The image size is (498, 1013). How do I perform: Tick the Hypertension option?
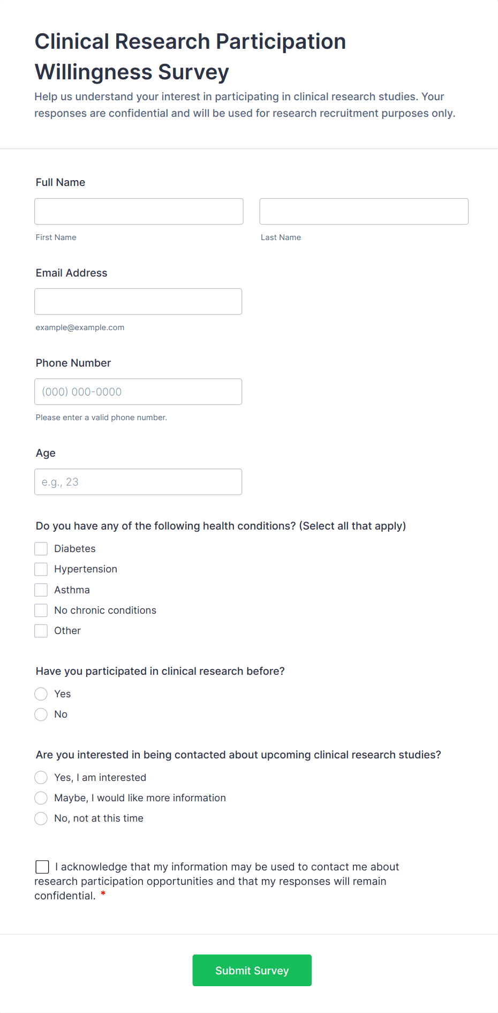tap(41, 569)
